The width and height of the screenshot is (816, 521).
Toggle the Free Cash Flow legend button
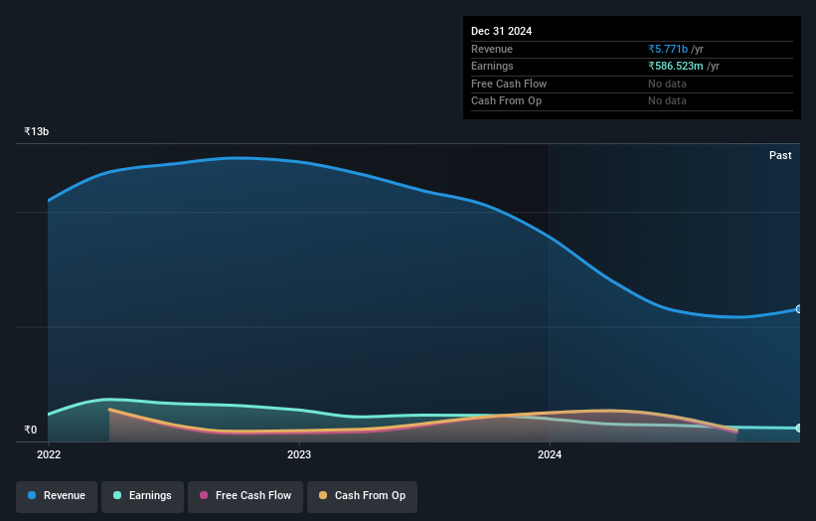pyautogui.click(x=245, y=496)
